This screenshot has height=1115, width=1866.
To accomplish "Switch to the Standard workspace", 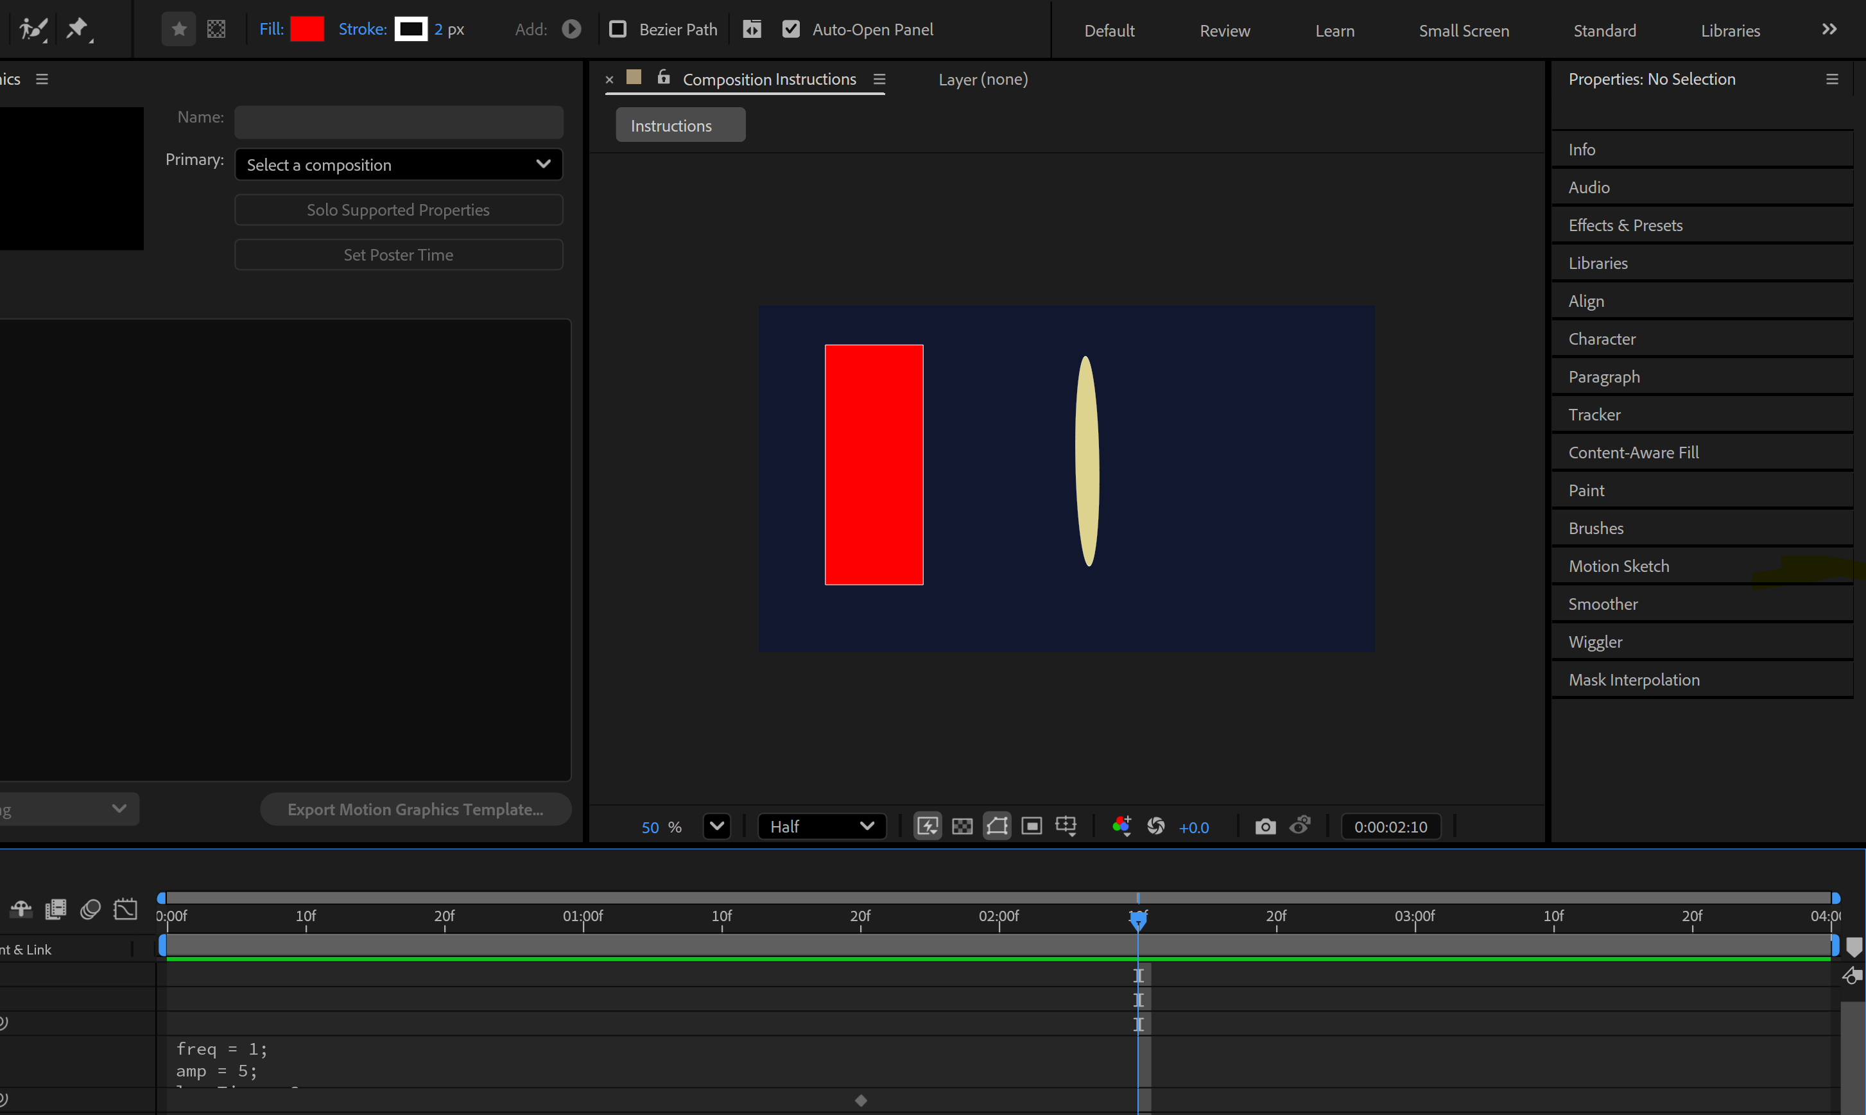I will pos(1605,31).
